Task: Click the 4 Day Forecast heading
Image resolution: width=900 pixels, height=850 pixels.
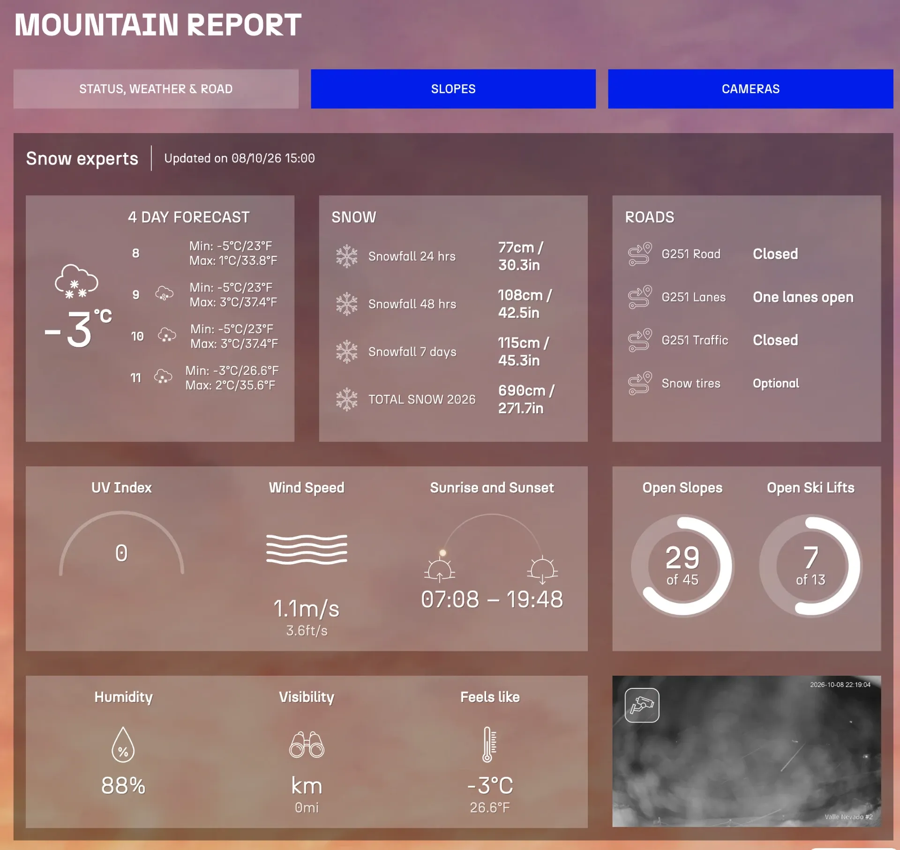Action: pos(188,217)
